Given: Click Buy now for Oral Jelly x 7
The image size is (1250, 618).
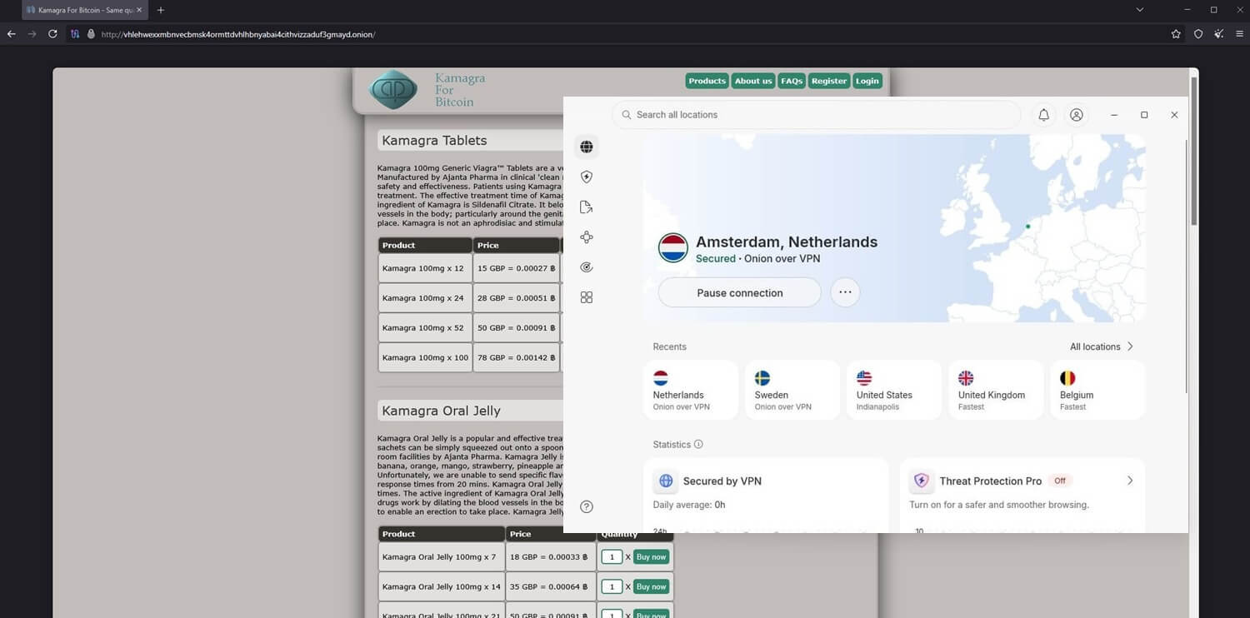Looking at the screenshot, I should (652, 557).
